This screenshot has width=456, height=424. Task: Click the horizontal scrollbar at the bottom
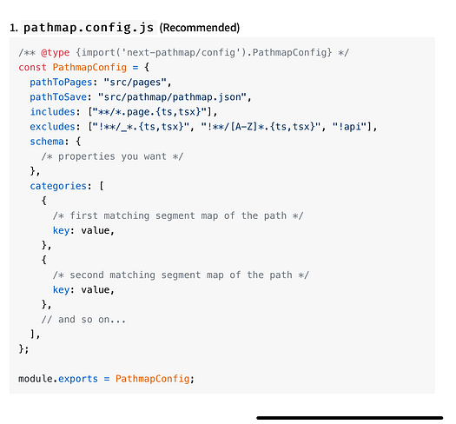(349, 418)
